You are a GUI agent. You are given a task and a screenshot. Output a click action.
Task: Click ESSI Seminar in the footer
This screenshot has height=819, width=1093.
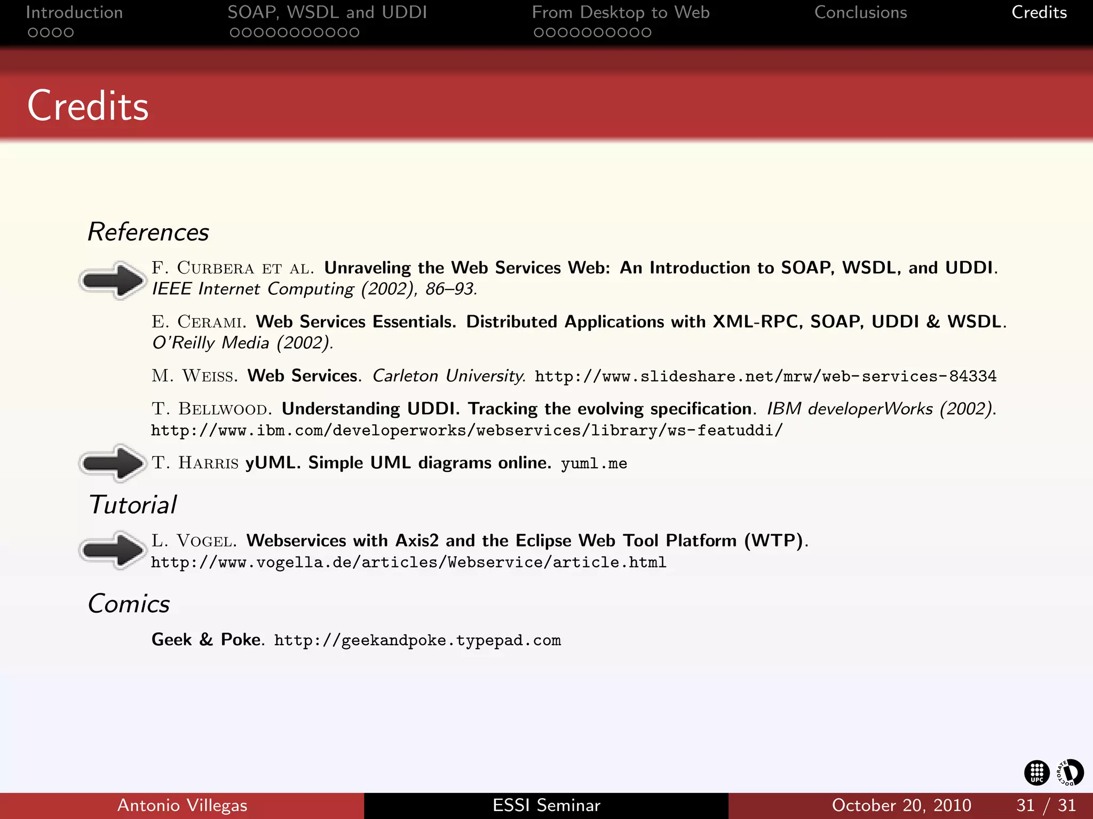[x=546, y=805]
